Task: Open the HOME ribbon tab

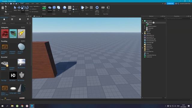Action: 22,4
